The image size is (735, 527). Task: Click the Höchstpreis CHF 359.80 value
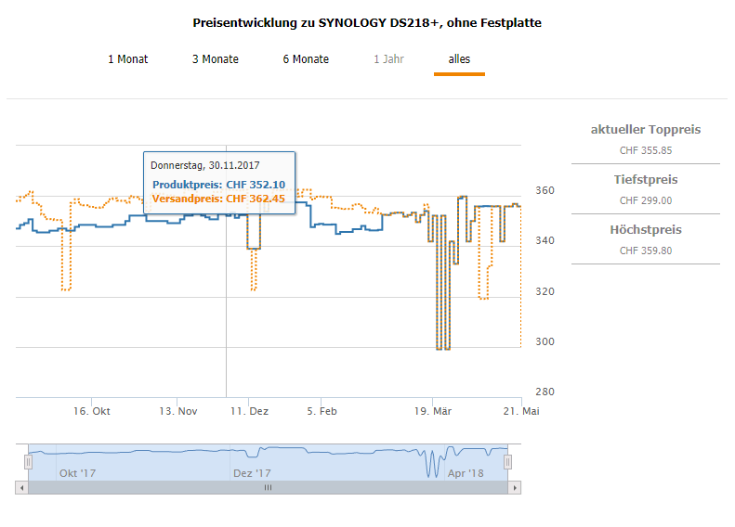[646, 250]
